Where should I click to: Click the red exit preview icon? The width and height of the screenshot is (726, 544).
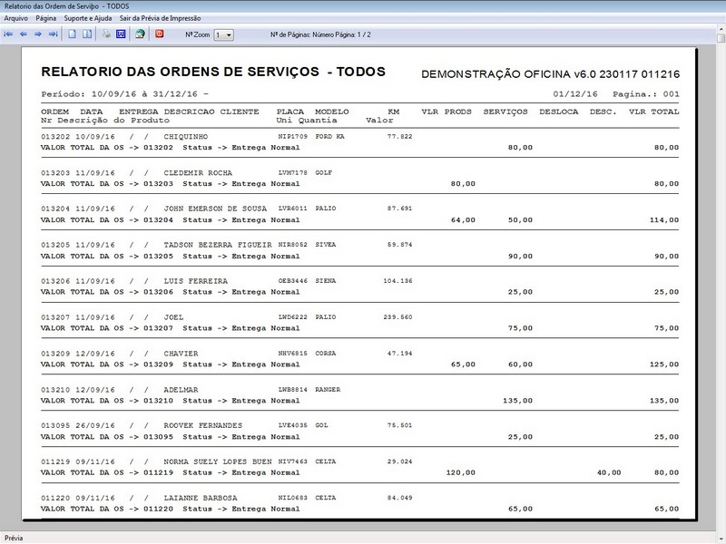pyautogui.click(x=160, y=34)
